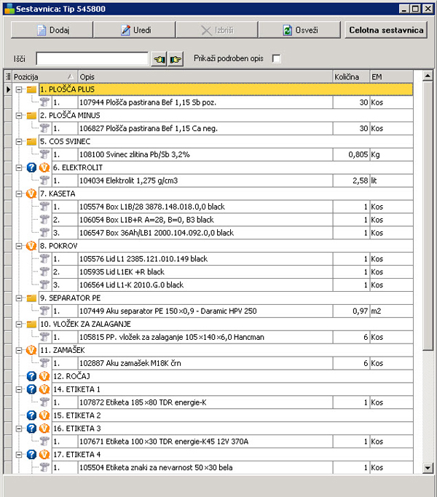Sort by the Pozicija column header
437x497 pixels.
tap(44, 76)
